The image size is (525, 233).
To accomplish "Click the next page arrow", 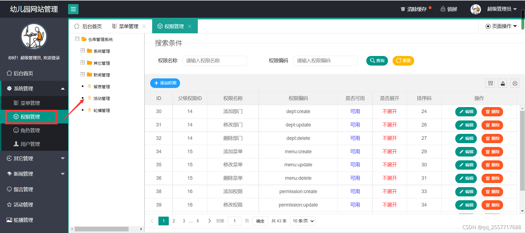I will [x=210, y=221].
